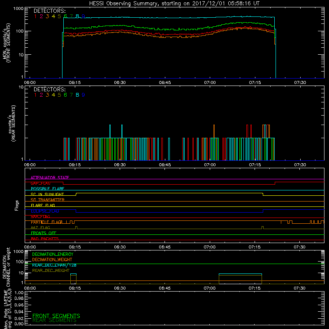The height and width of the screenshot is (329, 329).
Task: Click the rear segments counts/s y-axis title
Action: [x=12, y=123]
